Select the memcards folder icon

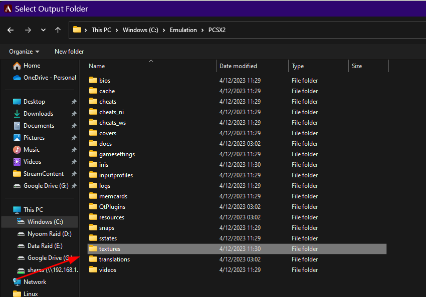pos(93,196)
